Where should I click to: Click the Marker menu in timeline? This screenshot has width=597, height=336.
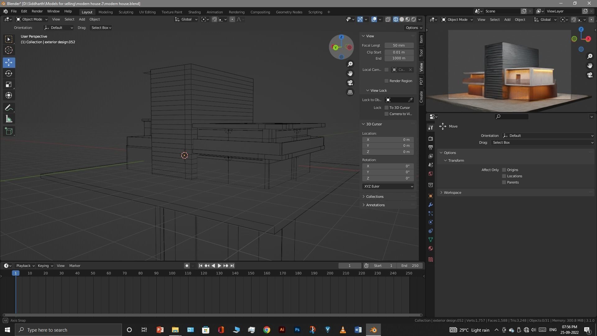point(75,266)
